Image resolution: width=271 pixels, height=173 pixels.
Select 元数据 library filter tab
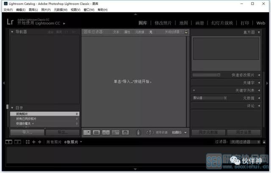point(140,32)
